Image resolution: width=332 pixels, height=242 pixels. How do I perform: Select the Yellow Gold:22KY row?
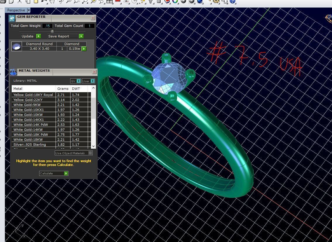click(x=51, y=99)
